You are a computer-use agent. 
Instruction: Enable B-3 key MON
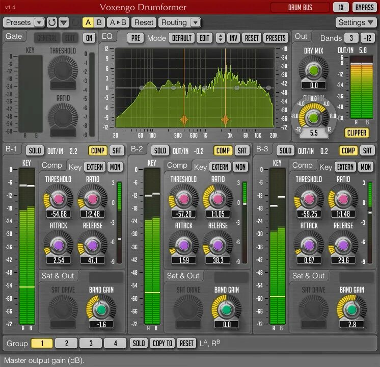click(366, 167)
